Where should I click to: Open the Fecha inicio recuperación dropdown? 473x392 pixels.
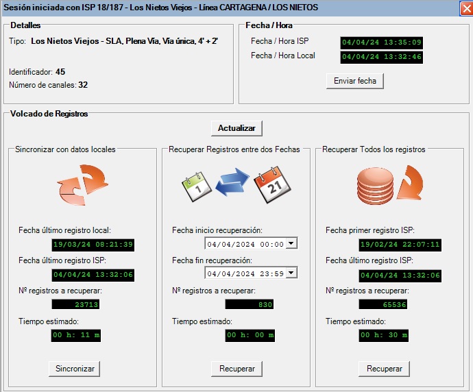tap(291, 243)
